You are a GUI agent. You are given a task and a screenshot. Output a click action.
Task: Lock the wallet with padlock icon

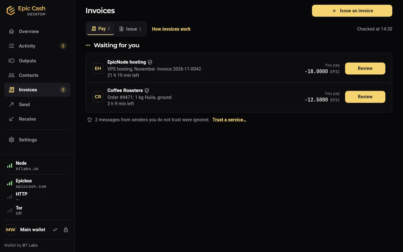click(x=66, y=230)
